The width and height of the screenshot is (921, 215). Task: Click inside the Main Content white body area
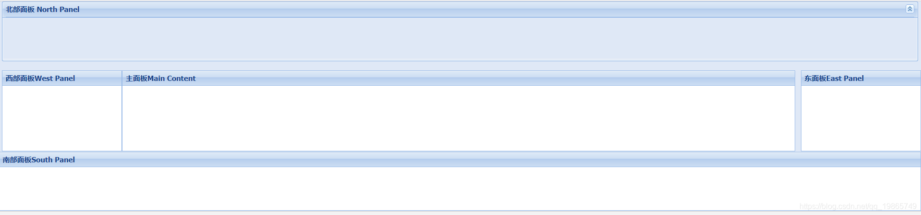pyautogui.click(x=459, y=118)
